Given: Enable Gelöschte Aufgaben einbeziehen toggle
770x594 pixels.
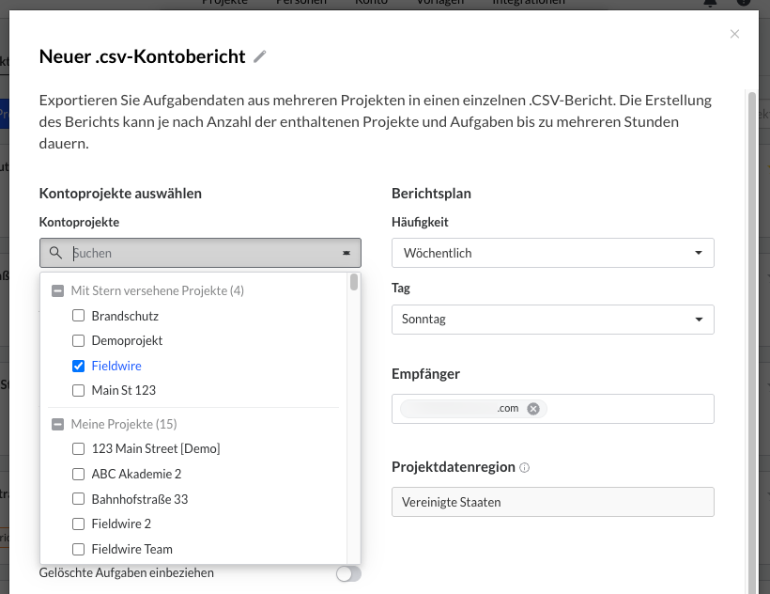Looking at the screenshot, I should point(348,573).
